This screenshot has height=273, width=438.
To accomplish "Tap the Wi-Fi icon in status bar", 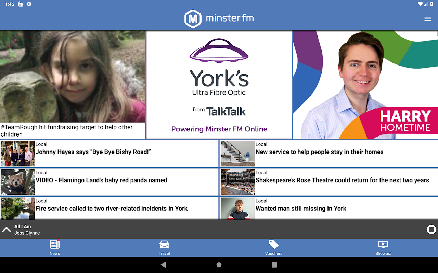I will tap(421, 4).
